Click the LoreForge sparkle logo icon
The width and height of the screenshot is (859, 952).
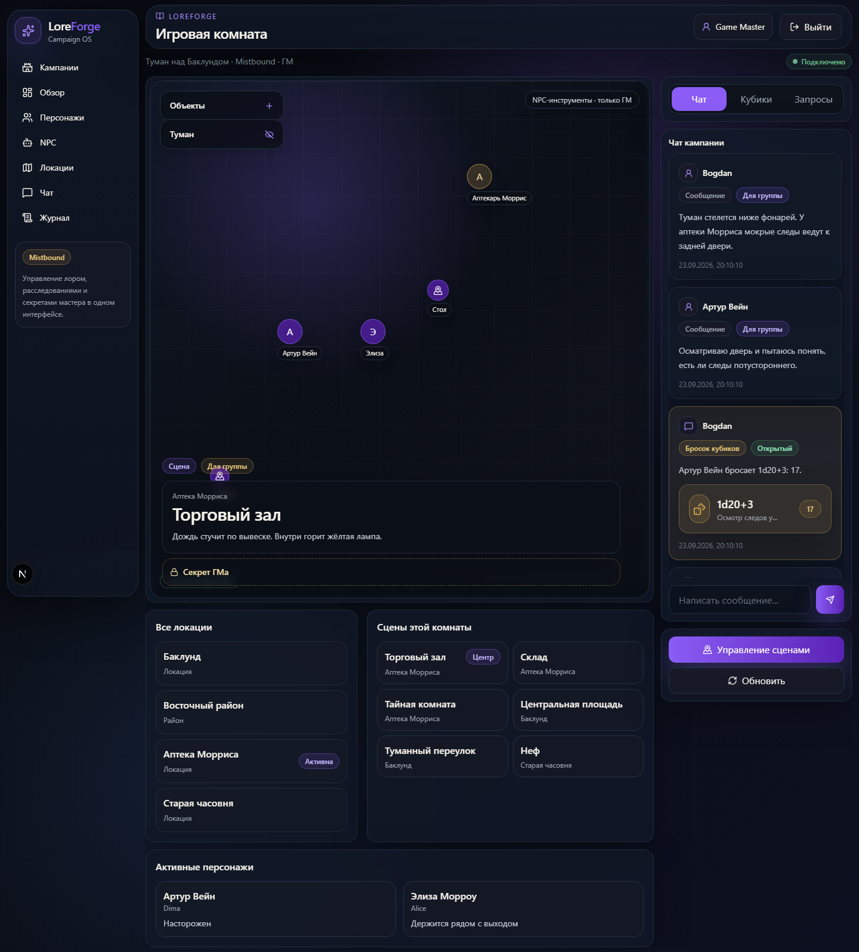28,31
